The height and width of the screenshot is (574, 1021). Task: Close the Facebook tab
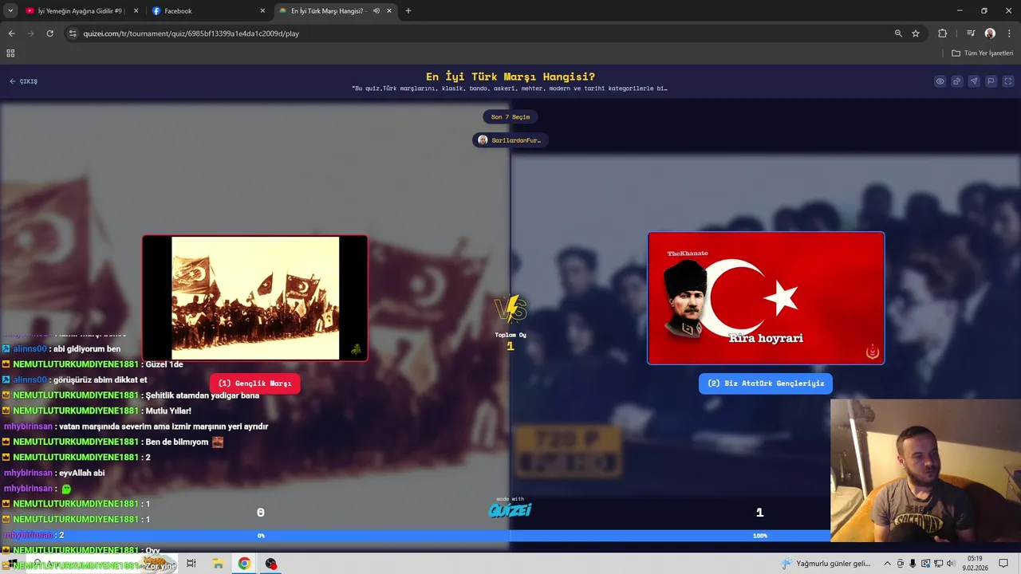click(262, 11)
